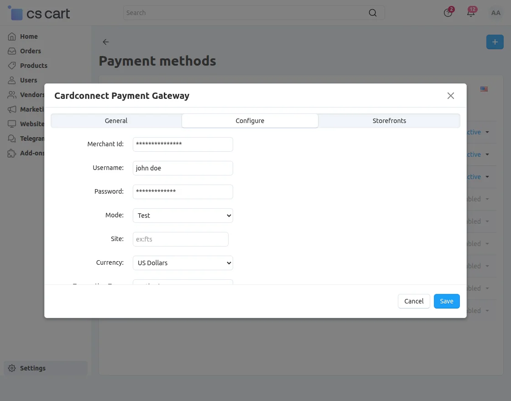Click the Payment methods page heading
The width and height of the screenshot is (511, 401).
[x=157, y=61]
